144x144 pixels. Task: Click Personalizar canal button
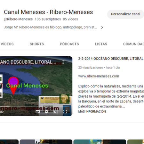126,14
